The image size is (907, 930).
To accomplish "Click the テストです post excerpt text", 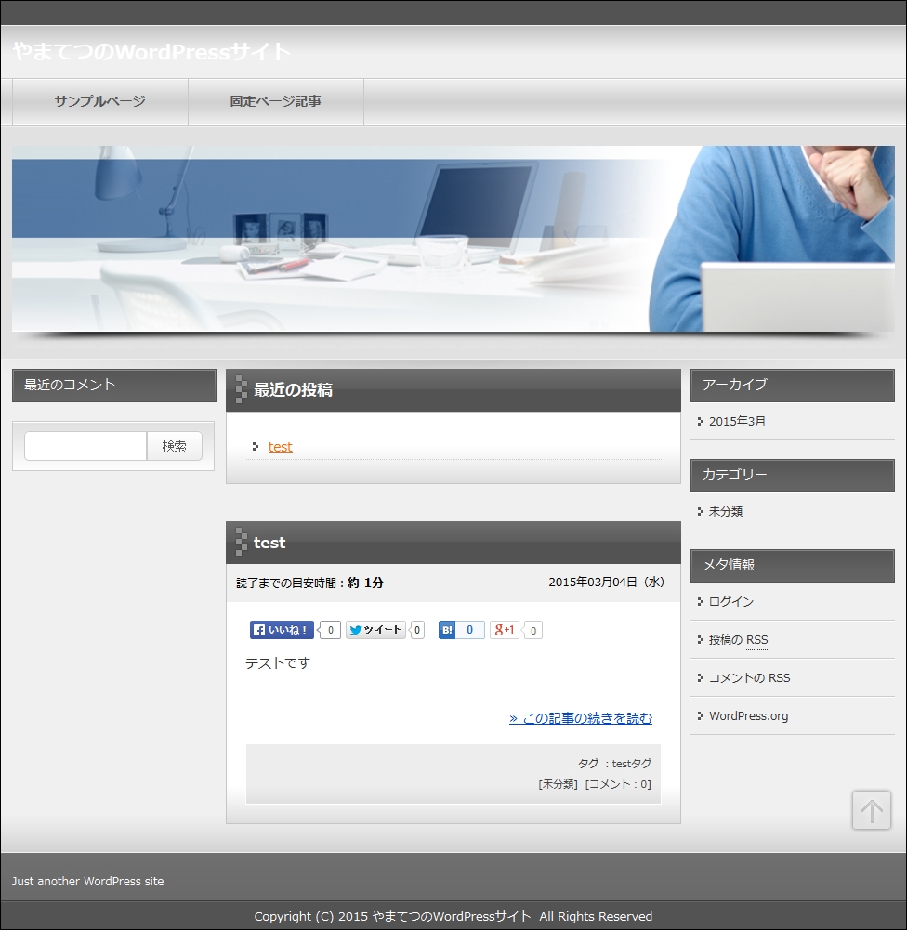I will pos(278,663).
